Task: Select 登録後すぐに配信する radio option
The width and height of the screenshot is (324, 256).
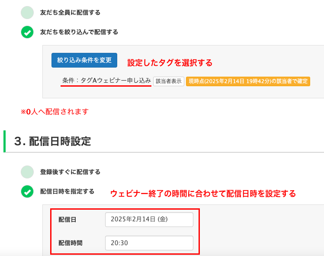Action: (x=27, y=172)
